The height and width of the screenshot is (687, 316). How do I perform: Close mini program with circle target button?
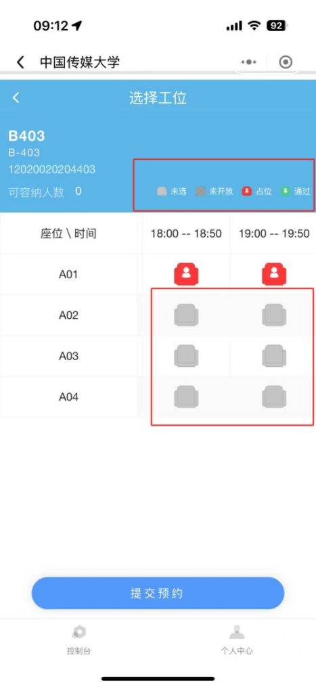pos(286,62)
